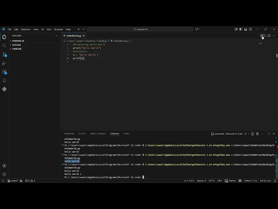278x209 pixels.
Task: Open terminal panel More Actions ellipsis
Action: click(262, 134)
